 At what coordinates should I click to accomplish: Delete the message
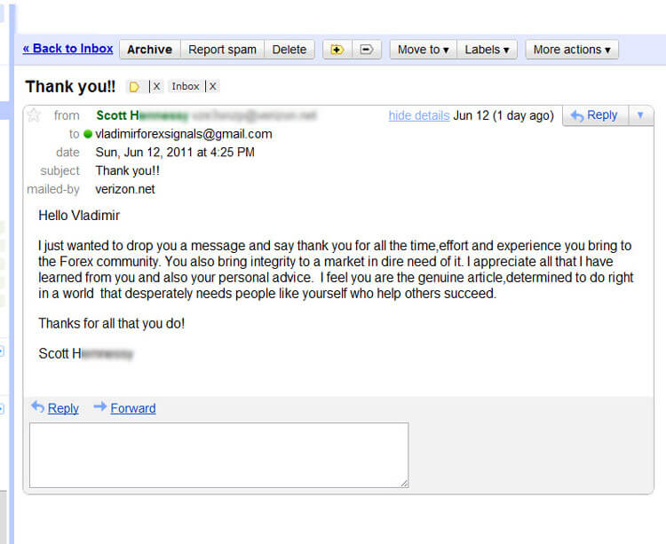[x=289, y=50]
